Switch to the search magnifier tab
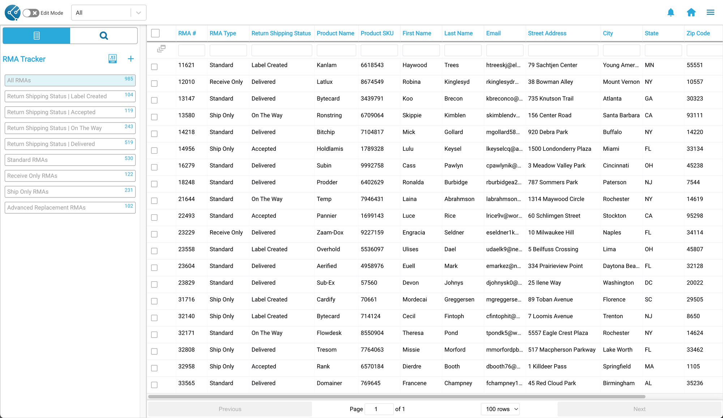The width and height of the screenshot is (723, 418). click(104, 36)
